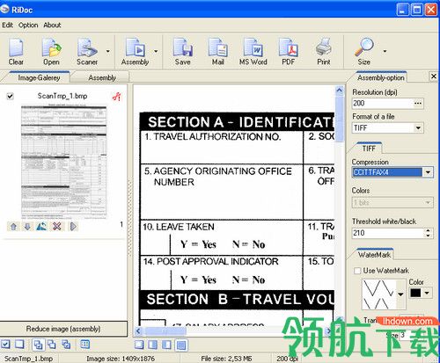440x363 pixels.
Task: Click the horizontal scrollbar left arrow
Action: click(x=138, y=331)
